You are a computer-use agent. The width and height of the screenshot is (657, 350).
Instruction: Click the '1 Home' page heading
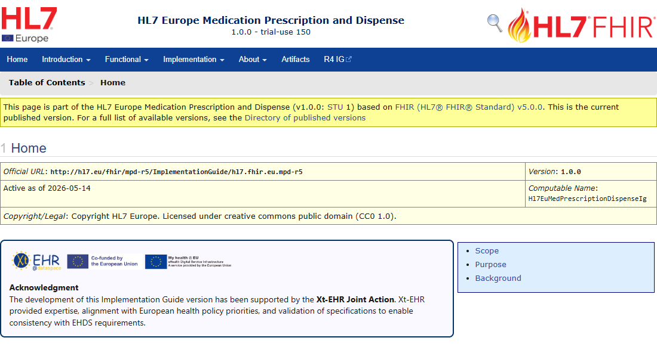click(23, 148)
